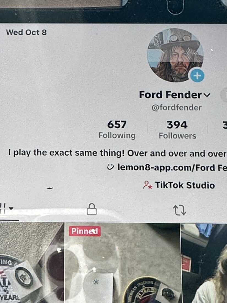Tap the blue plus icon on the avatar
This screenshot has width=227, height=303.
[x=197, y=75]
